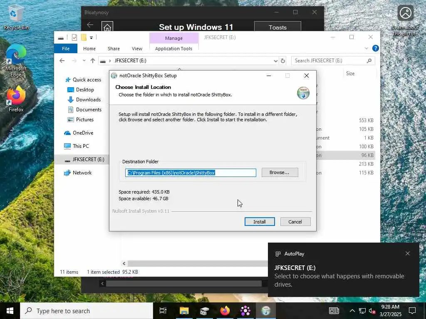Open Documents in navigation pane
The height and width of the screenshot is (319, 426).
pos(84,110)
